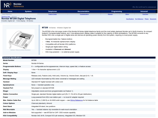
Task: Click the Norstar M7208 Digital Telephone heading
Action: coord(18,19)
